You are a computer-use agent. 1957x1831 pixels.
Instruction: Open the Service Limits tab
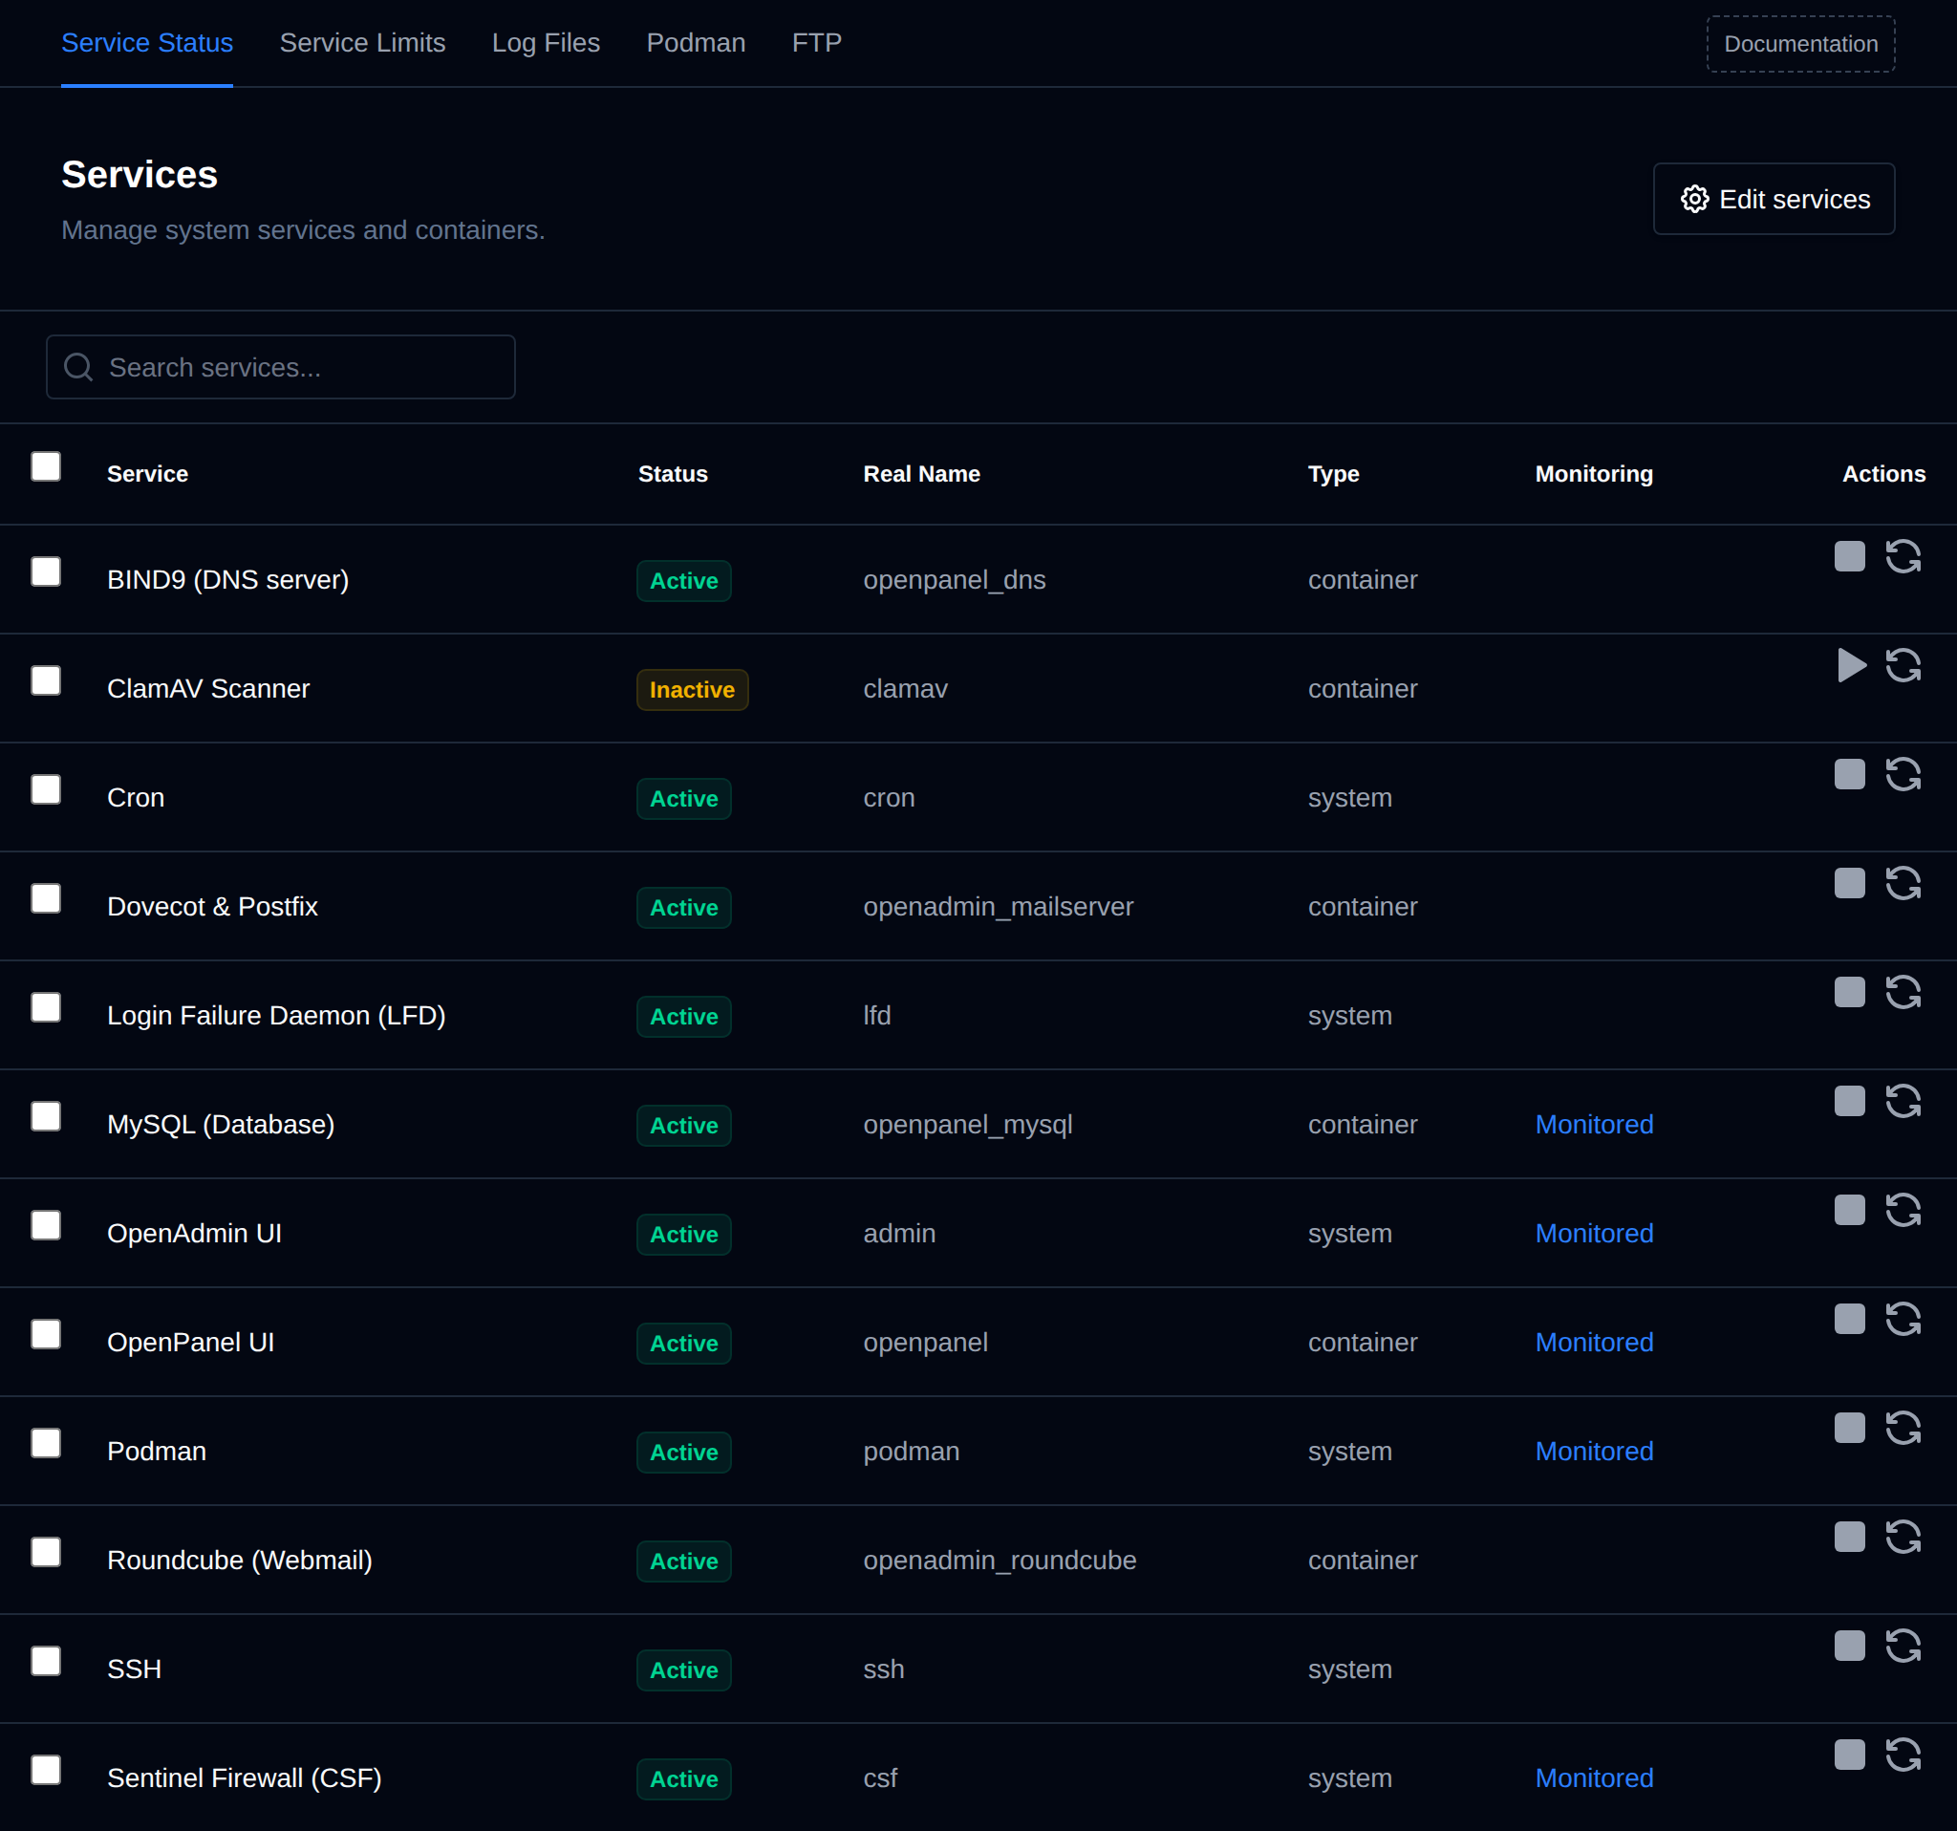[x=362, y=43]
